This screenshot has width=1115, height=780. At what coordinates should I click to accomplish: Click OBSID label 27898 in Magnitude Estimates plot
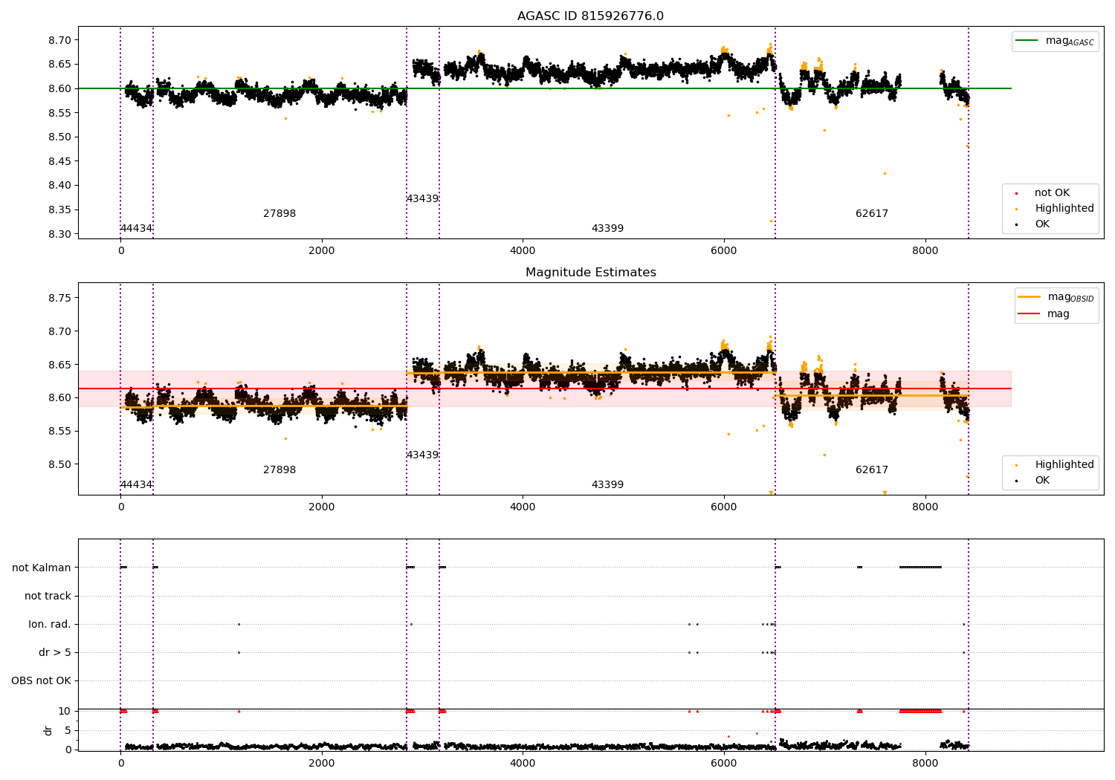click(279, 470)
